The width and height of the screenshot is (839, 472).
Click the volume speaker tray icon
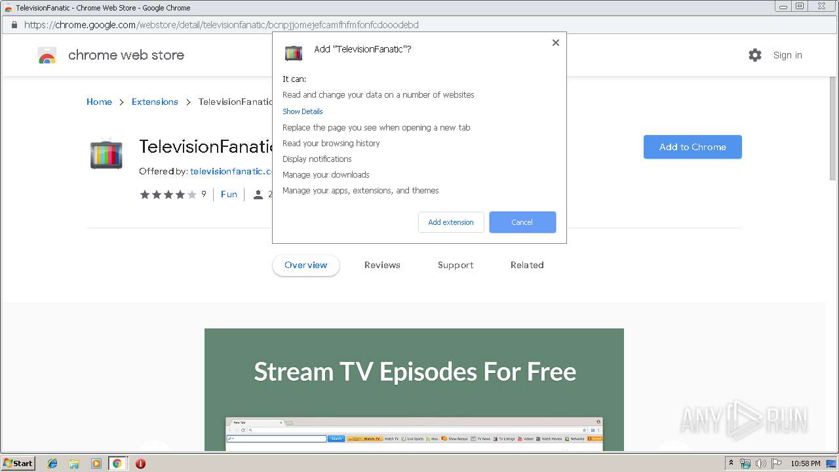coord(761,463)
